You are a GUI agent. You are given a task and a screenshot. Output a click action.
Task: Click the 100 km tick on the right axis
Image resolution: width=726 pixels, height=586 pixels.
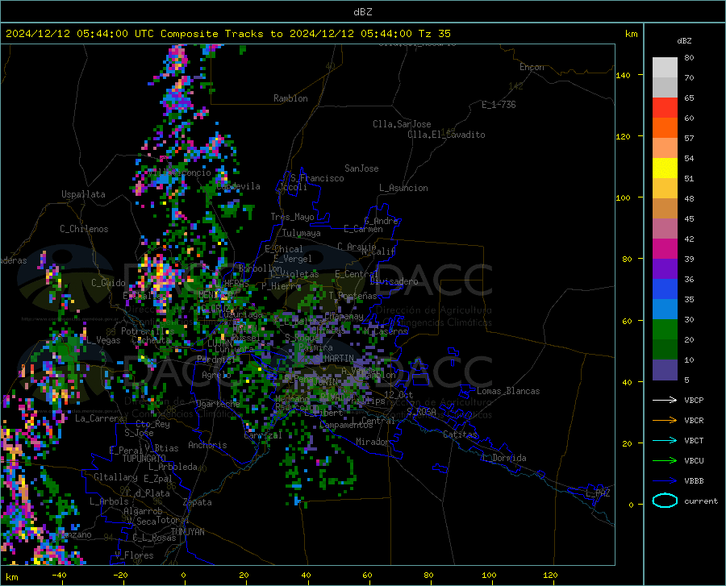tap(623, 197)
